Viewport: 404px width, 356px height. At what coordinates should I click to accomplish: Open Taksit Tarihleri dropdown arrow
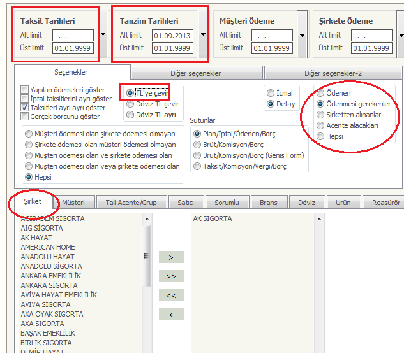pyautogui.click(x=103, y=34)
